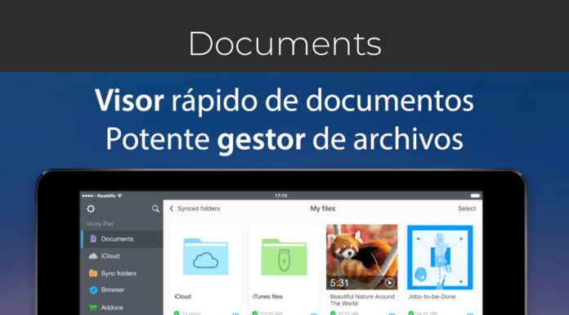Click the On my iPad section header

click(x=100, y=224)
